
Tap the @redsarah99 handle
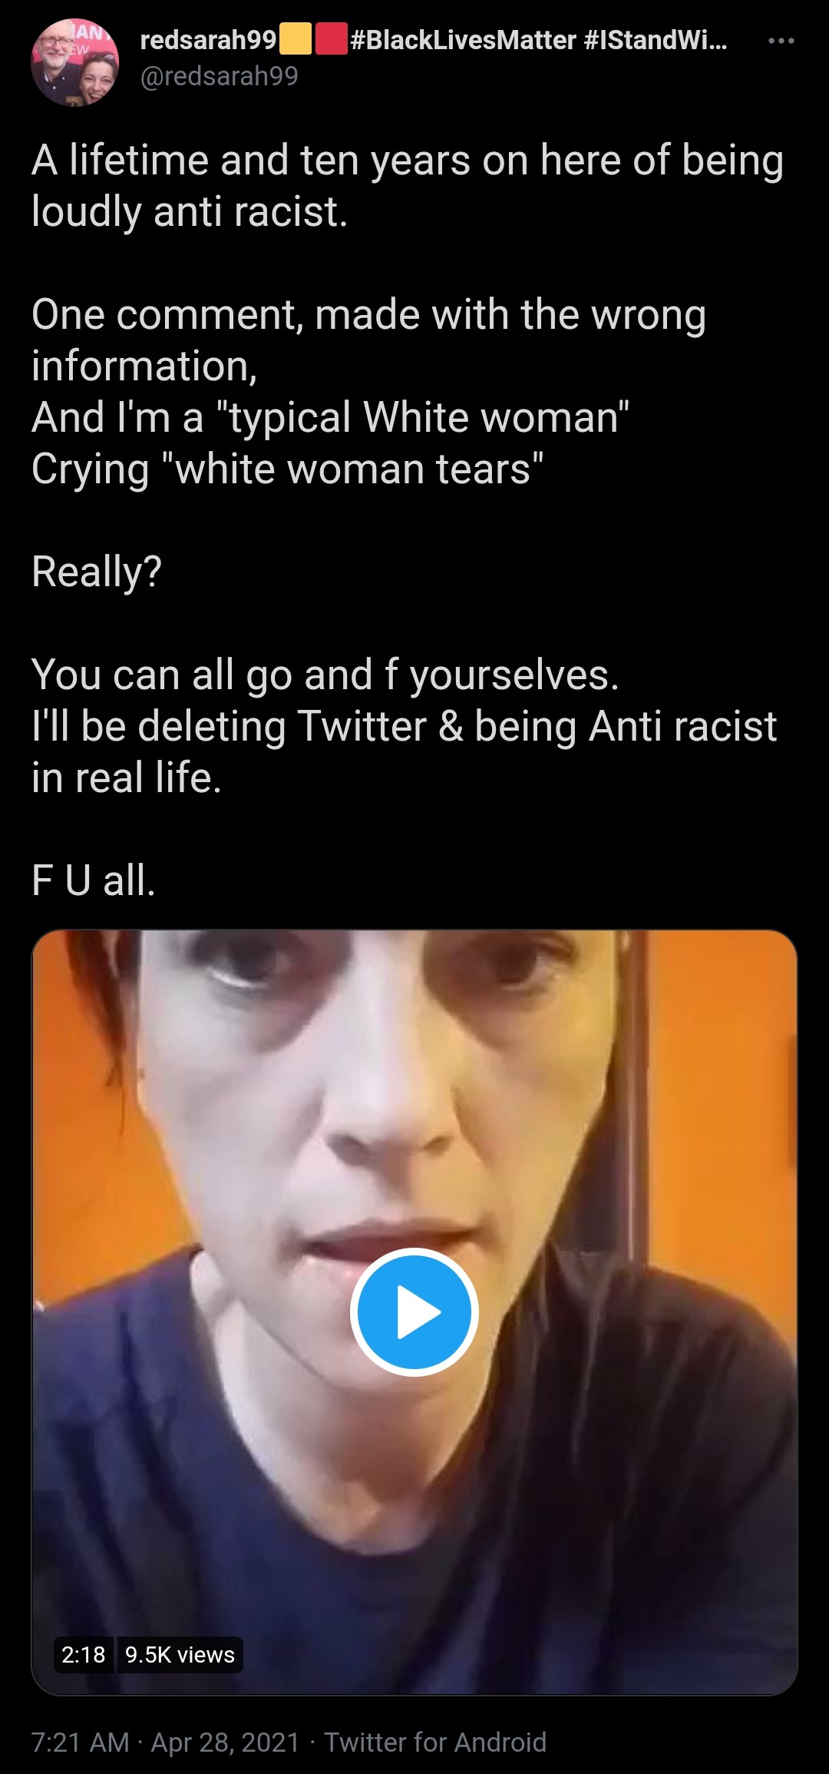(x=219, y=76)
